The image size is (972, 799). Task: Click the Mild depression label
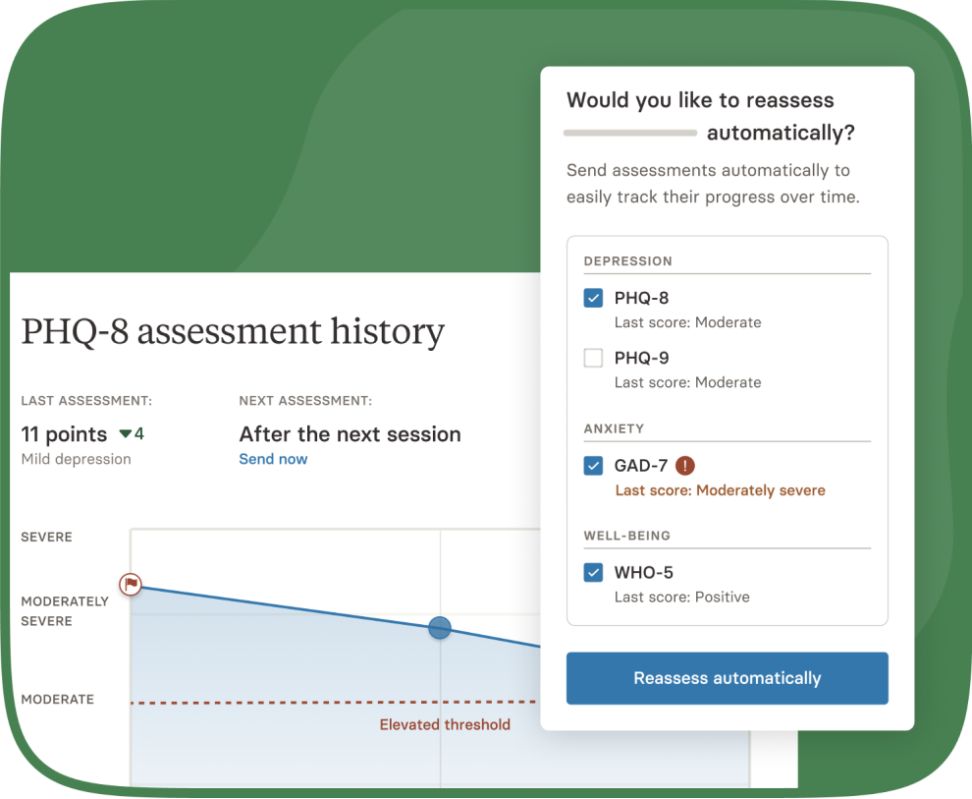coord(76,459)
